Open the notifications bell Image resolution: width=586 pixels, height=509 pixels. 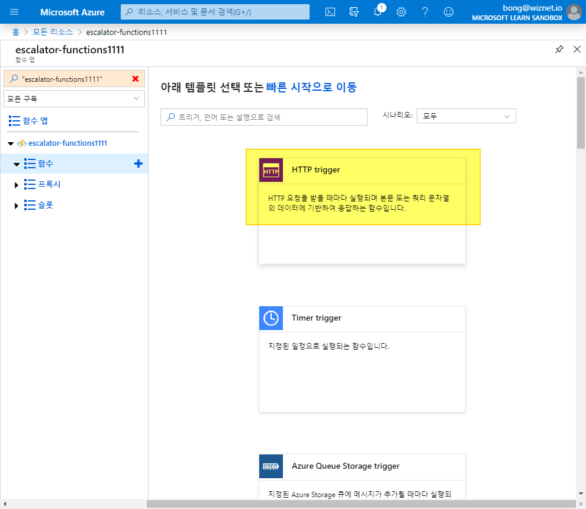[x=378, y=12]
